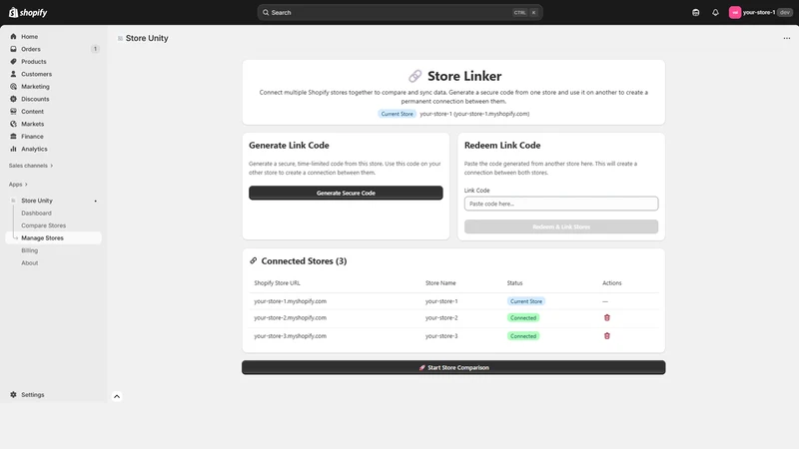Expand the Sales channels section
The height and width of the screenshot is (449, 799).
click(x=31, y=166)
